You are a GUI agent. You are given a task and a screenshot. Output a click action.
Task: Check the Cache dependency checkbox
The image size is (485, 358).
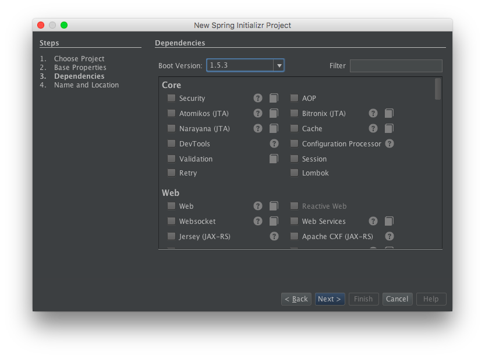(x=294, y=128)
